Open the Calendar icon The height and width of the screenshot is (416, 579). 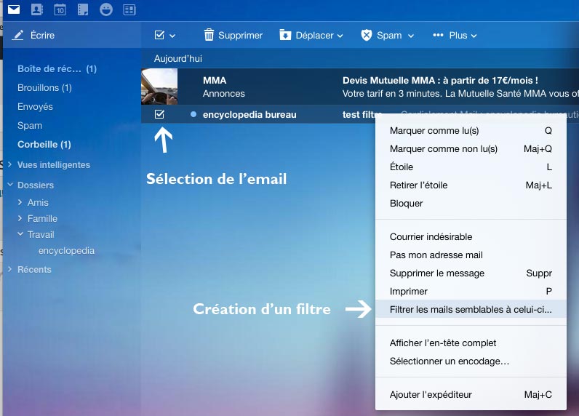coord(60,10)
